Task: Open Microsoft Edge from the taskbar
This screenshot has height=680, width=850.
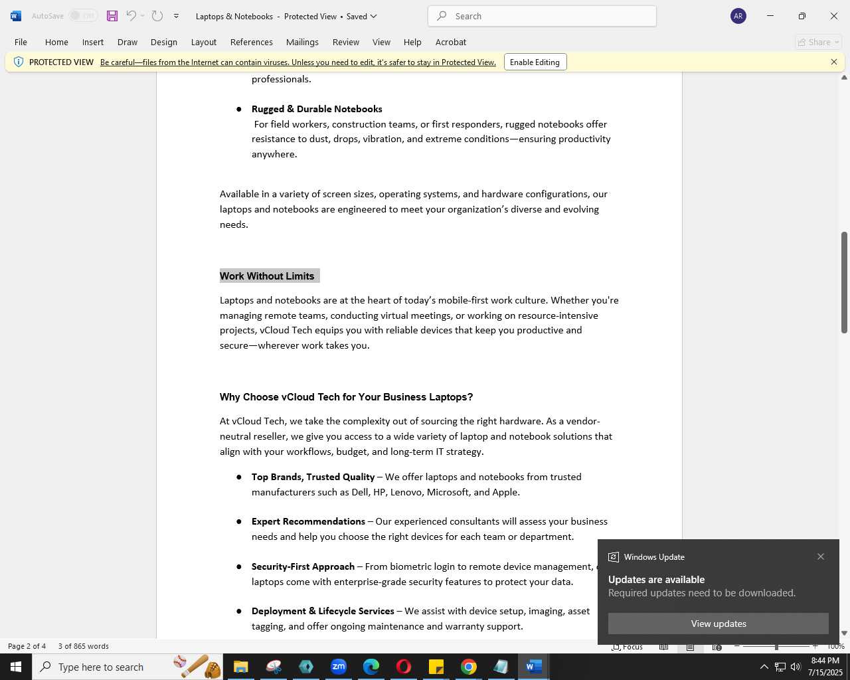Action: click(x=371, y=667)
